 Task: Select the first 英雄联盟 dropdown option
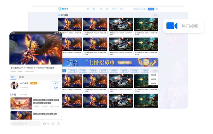(x=153, y=75)
